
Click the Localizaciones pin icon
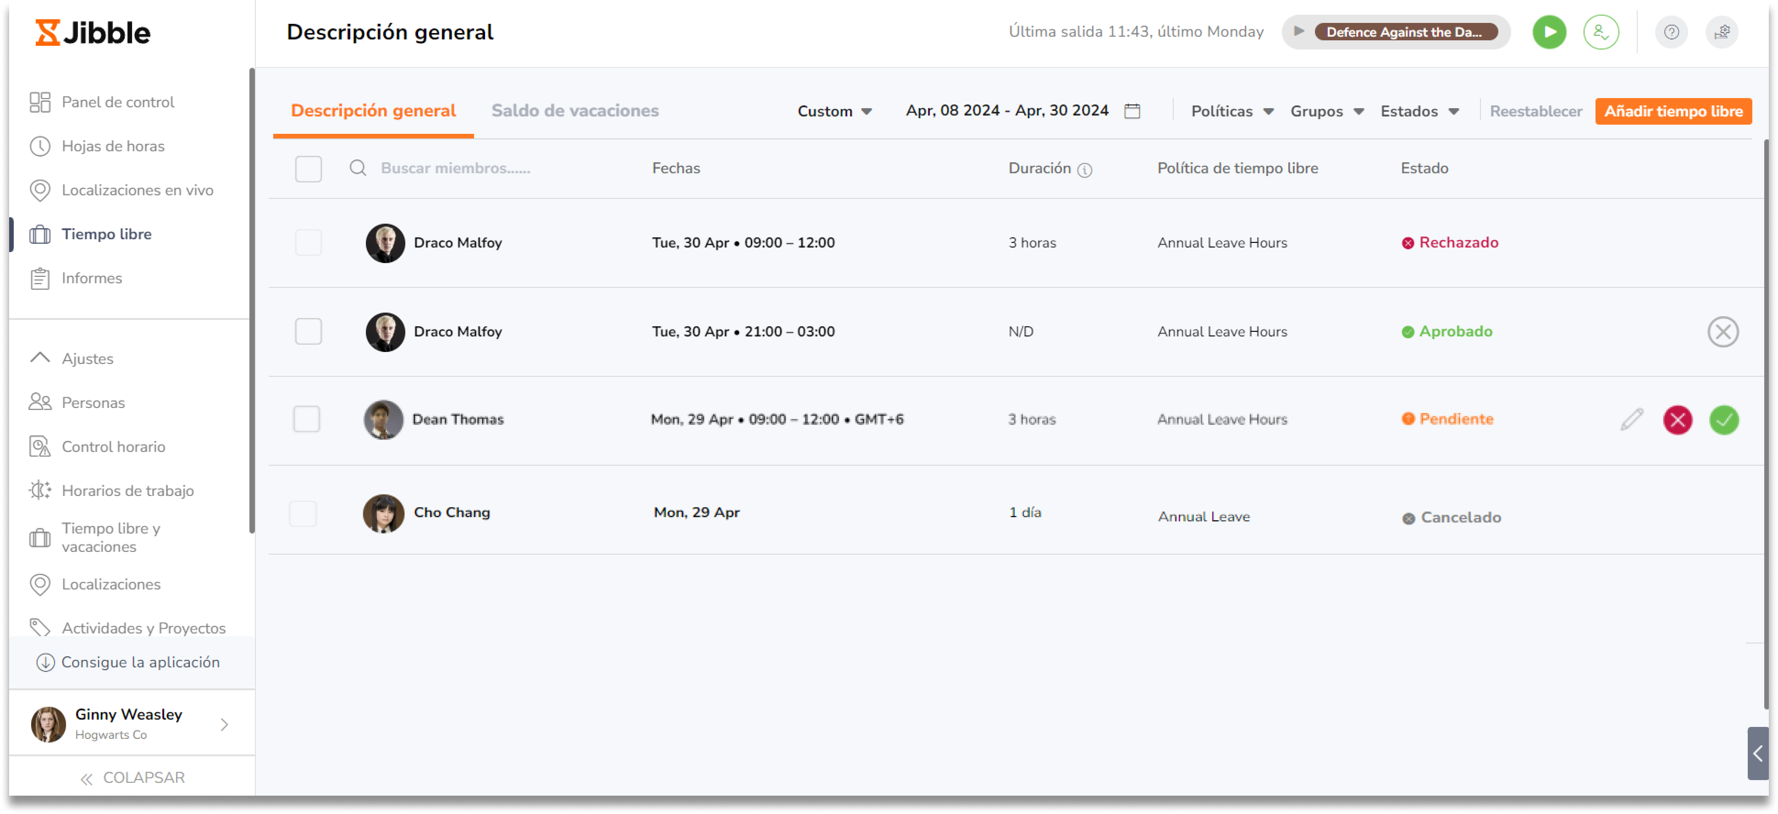pos(40,584)
